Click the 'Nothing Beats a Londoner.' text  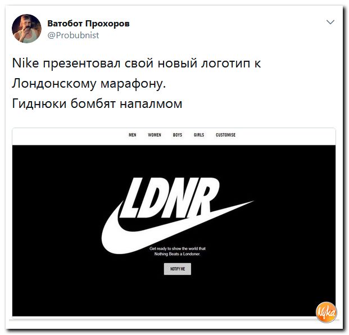click(178, 254)
